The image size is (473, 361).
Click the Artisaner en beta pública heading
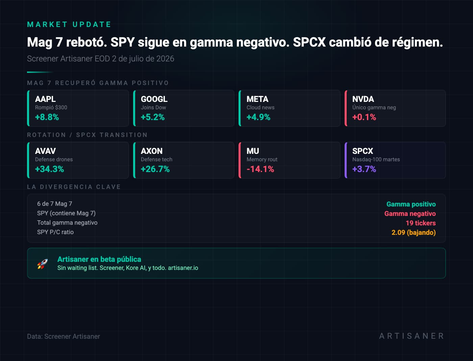(x=99, y=259)
